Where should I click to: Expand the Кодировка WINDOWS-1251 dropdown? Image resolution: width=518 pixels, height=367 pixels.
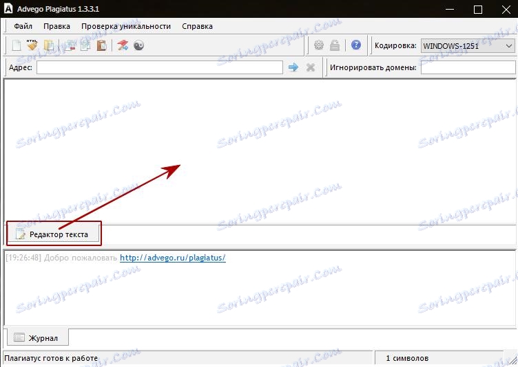[468, 46]
